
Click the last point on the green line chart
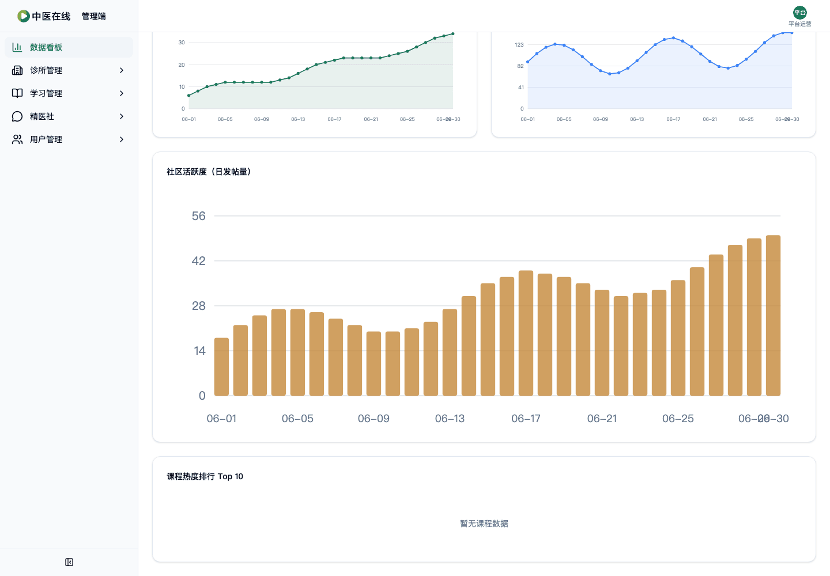pos(453,34)
